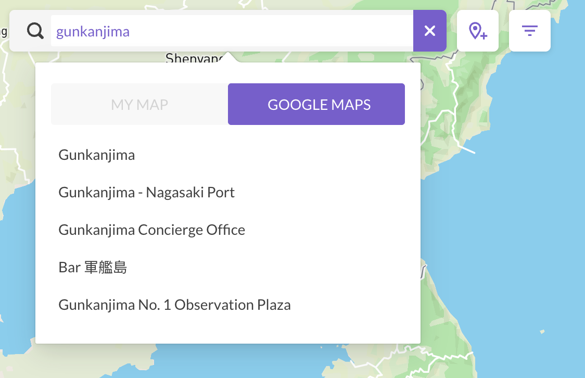The height and width of the screenshot is (378, 585).
Task: Toggle the results source to MY MAP
Action: [x=139, y=104]
